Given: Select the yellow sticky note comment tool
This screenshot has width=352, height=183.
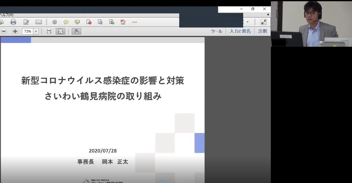Looking at the screenshot, I should [x=66, y=22].
